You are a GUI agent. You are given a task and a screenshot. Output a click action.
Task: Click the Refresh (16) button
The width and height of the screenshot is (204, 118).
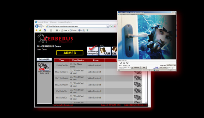coord(44,59)
